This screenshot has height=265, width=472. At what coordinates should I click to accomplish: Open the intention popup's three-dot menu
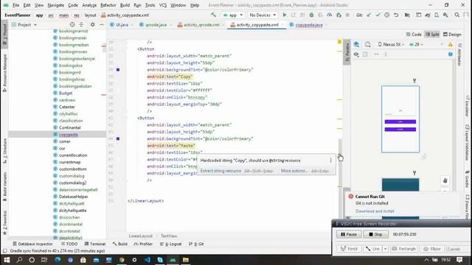pos(331,160)
